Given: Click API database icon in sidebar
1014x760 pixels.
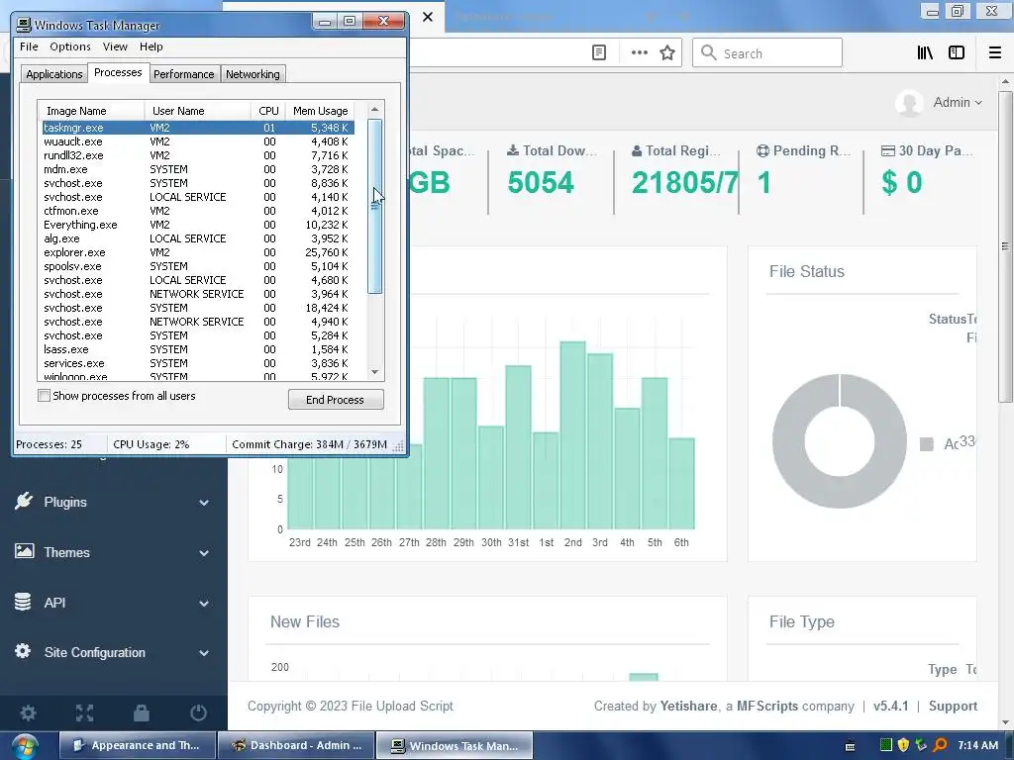Looking at the screenshot, I should [x=23, y=601].
